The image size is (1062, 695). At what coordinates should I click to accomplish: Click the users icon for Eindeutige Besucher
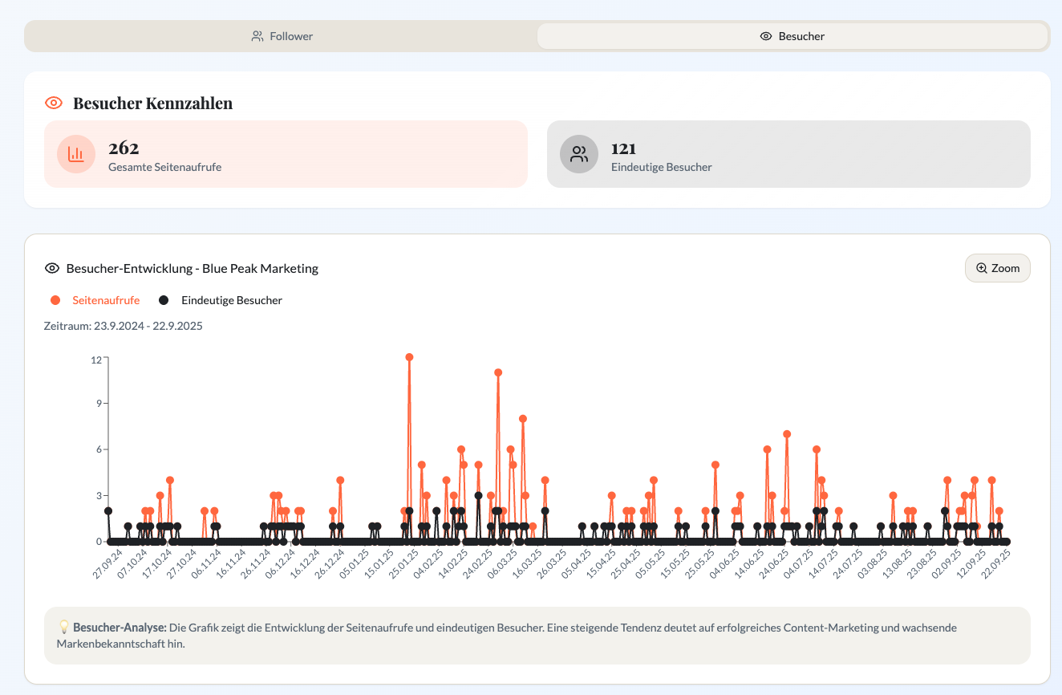(579, 154)
